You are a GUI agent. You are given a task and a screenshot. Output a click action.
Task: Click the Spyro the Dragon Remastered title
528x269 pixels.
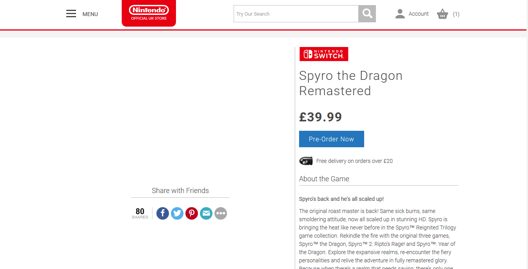tap(351, 83)
